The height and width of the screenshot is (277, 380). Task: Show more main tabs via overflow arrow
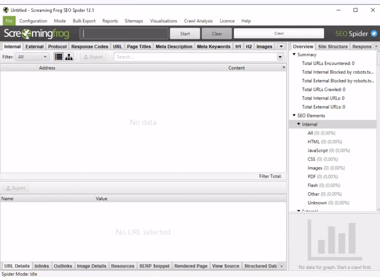pos(281,46)
